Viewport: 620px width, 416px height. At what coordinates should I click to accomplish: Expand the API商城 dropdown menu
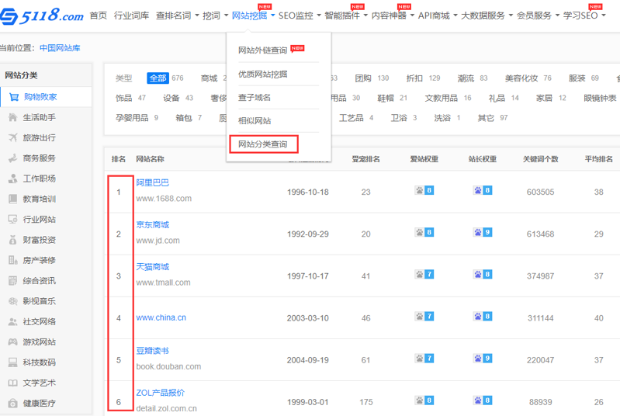click(x=438, y=16)
